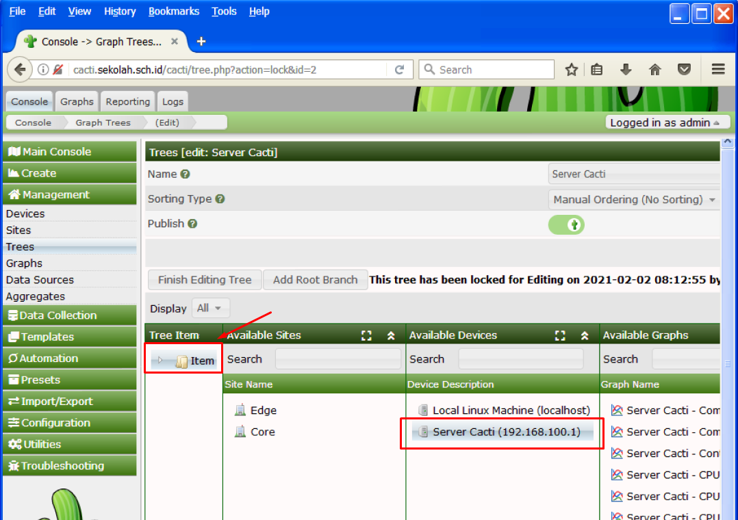This screenshot has width=738, height=520.
Task: Reload the page with refresh icon
Action: [399, 70]
